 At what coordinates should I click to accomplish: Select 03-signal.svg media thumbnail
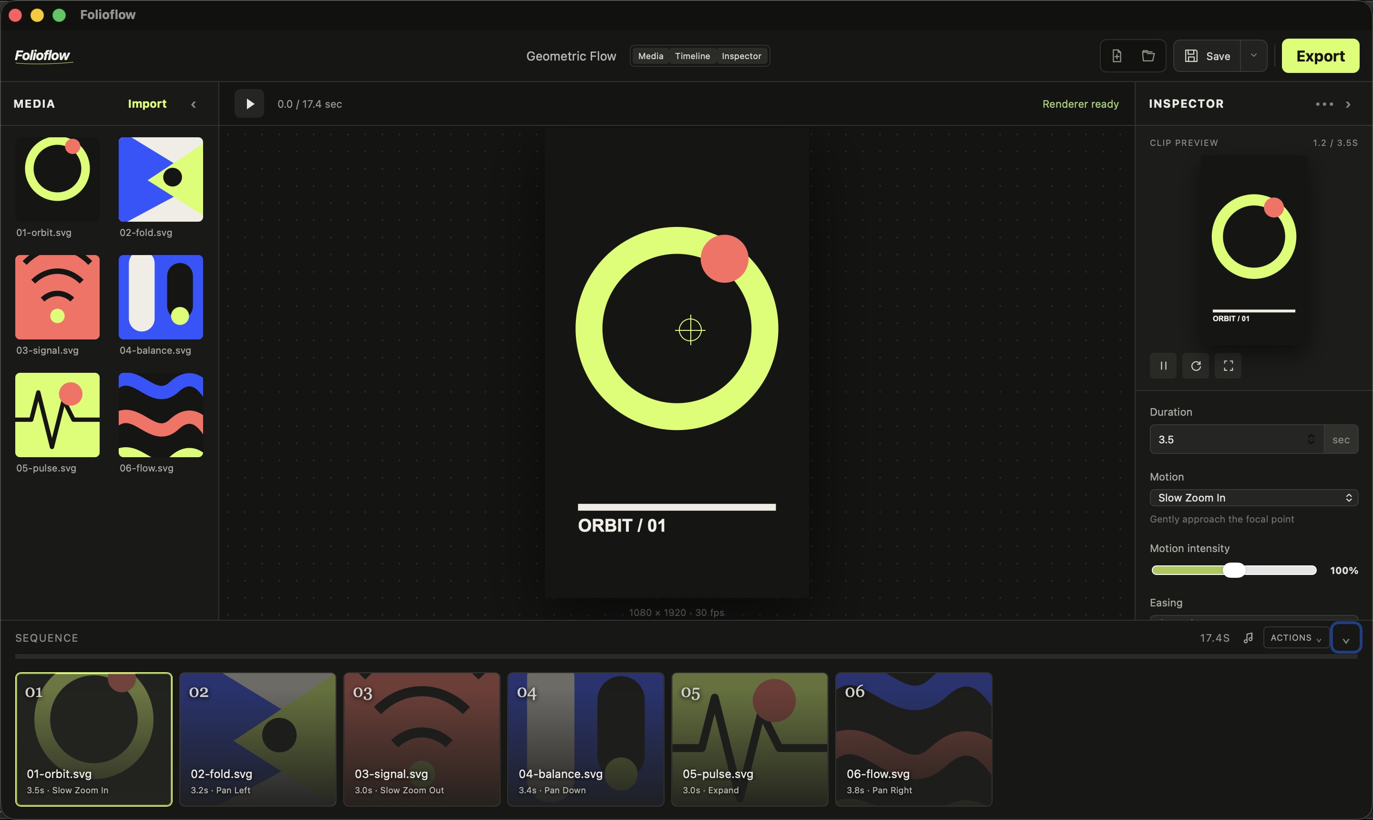coord(58,297)
